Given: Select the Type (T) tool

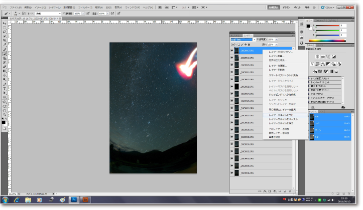Looking at the screenshot, I should (4, 88).
